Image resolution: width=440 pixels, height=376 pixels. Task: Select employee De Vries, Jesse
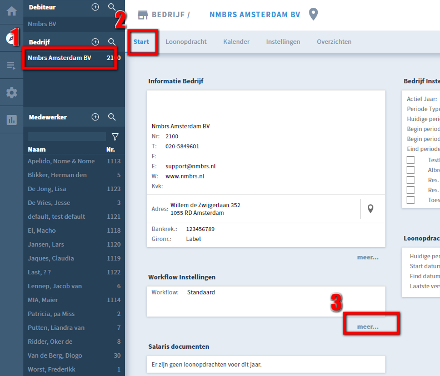pyautogui.click(x=74, y=203)
